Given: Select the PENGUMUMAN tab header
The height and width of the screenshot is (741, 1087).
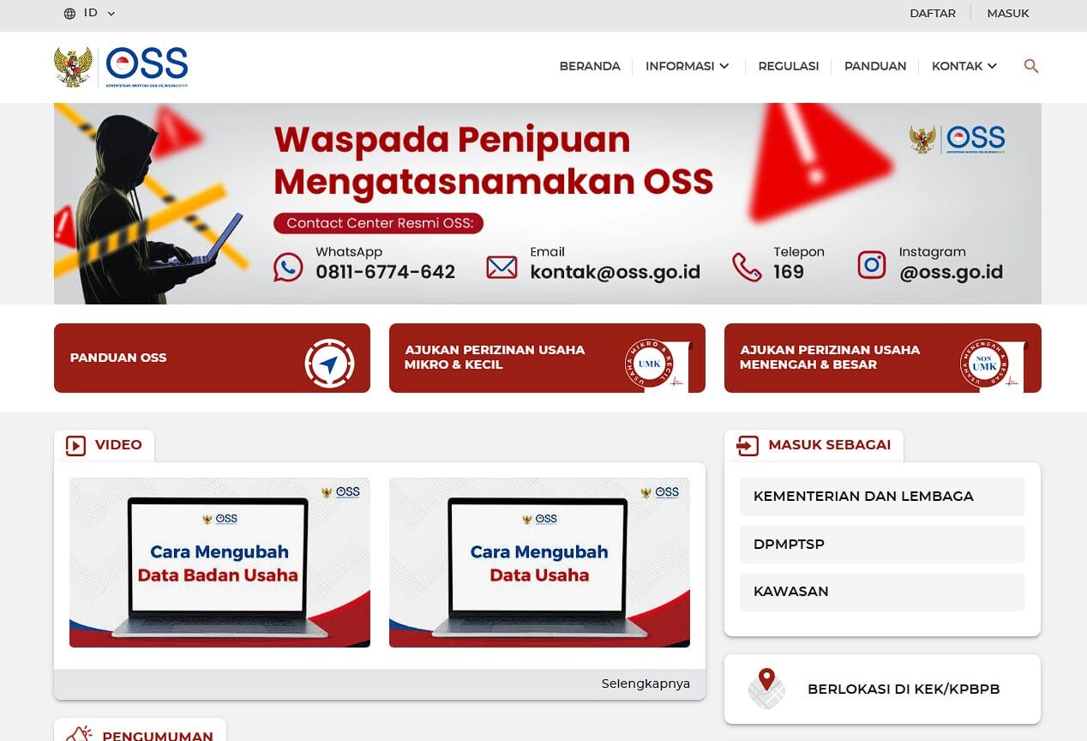Looking at the screenshot, I should click(x=140, y=731).
